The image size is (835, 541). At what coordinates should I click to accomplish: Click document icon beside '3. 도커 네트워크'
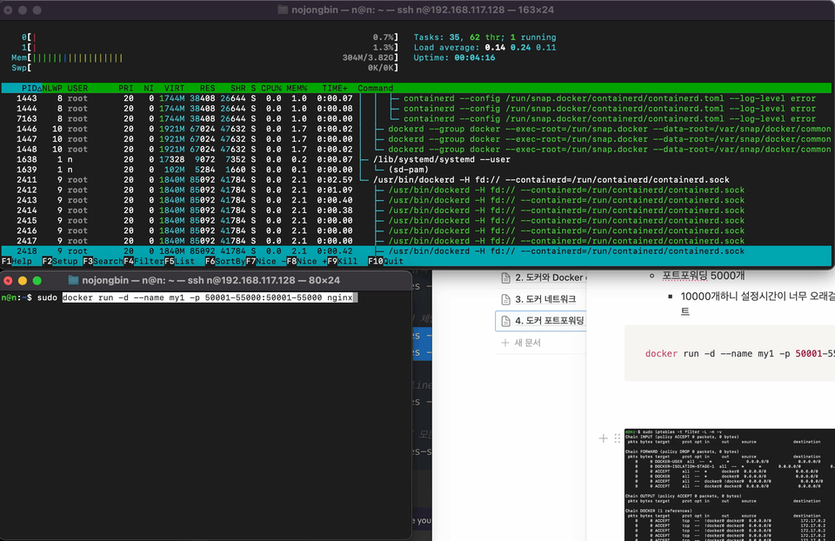pyautogui.click(x=506, y=299)
